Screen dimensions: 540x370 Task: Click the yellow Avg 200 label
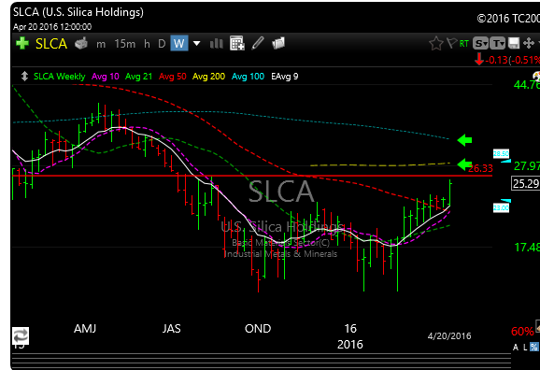(208, 77)
